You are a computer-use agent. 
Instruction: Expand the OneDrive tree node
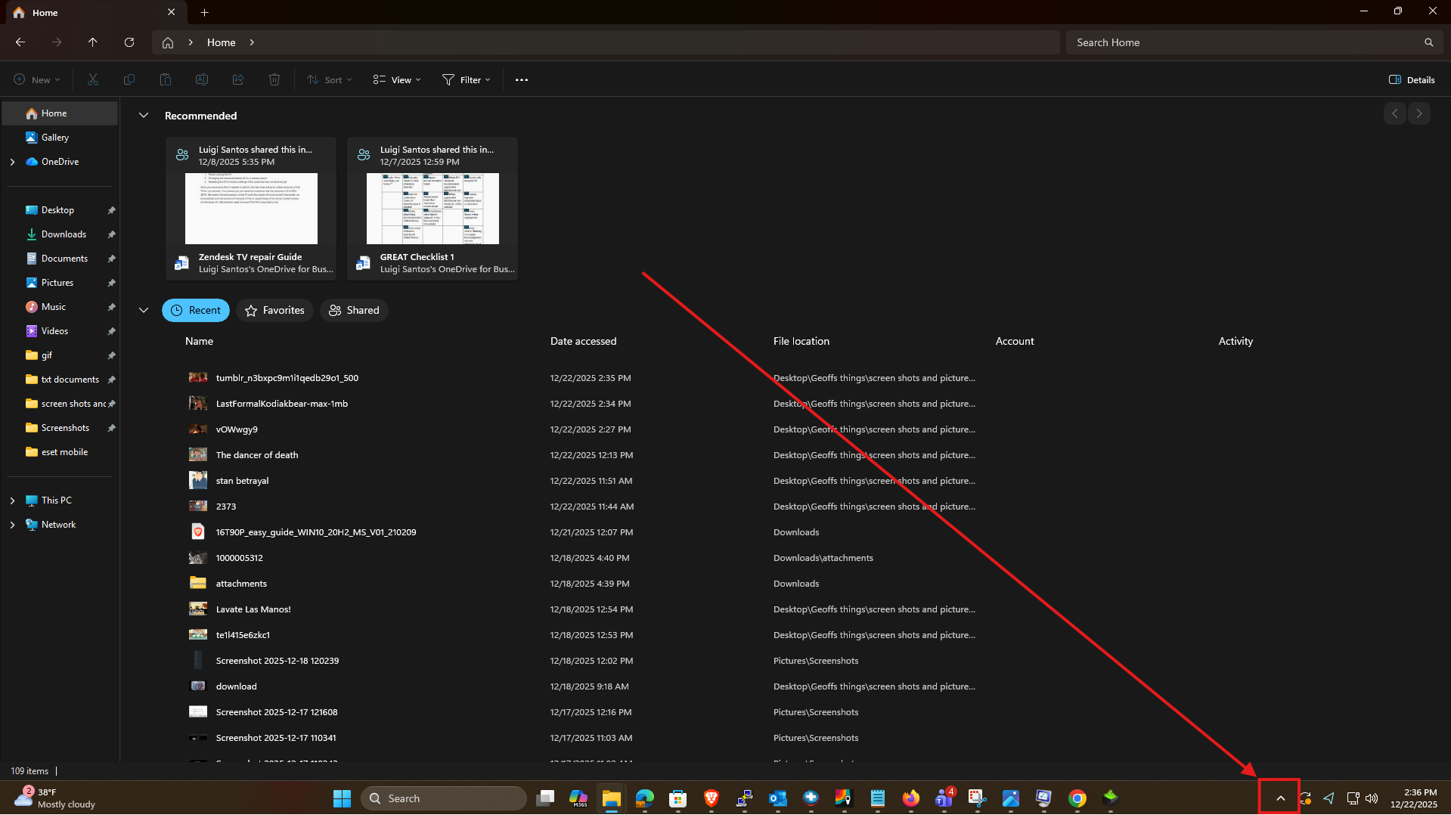12,162
